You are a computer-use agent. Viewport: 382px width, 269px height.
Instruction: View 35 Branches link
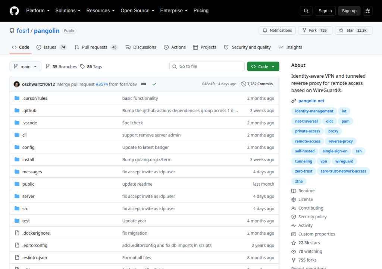click(x=62, y=67)
